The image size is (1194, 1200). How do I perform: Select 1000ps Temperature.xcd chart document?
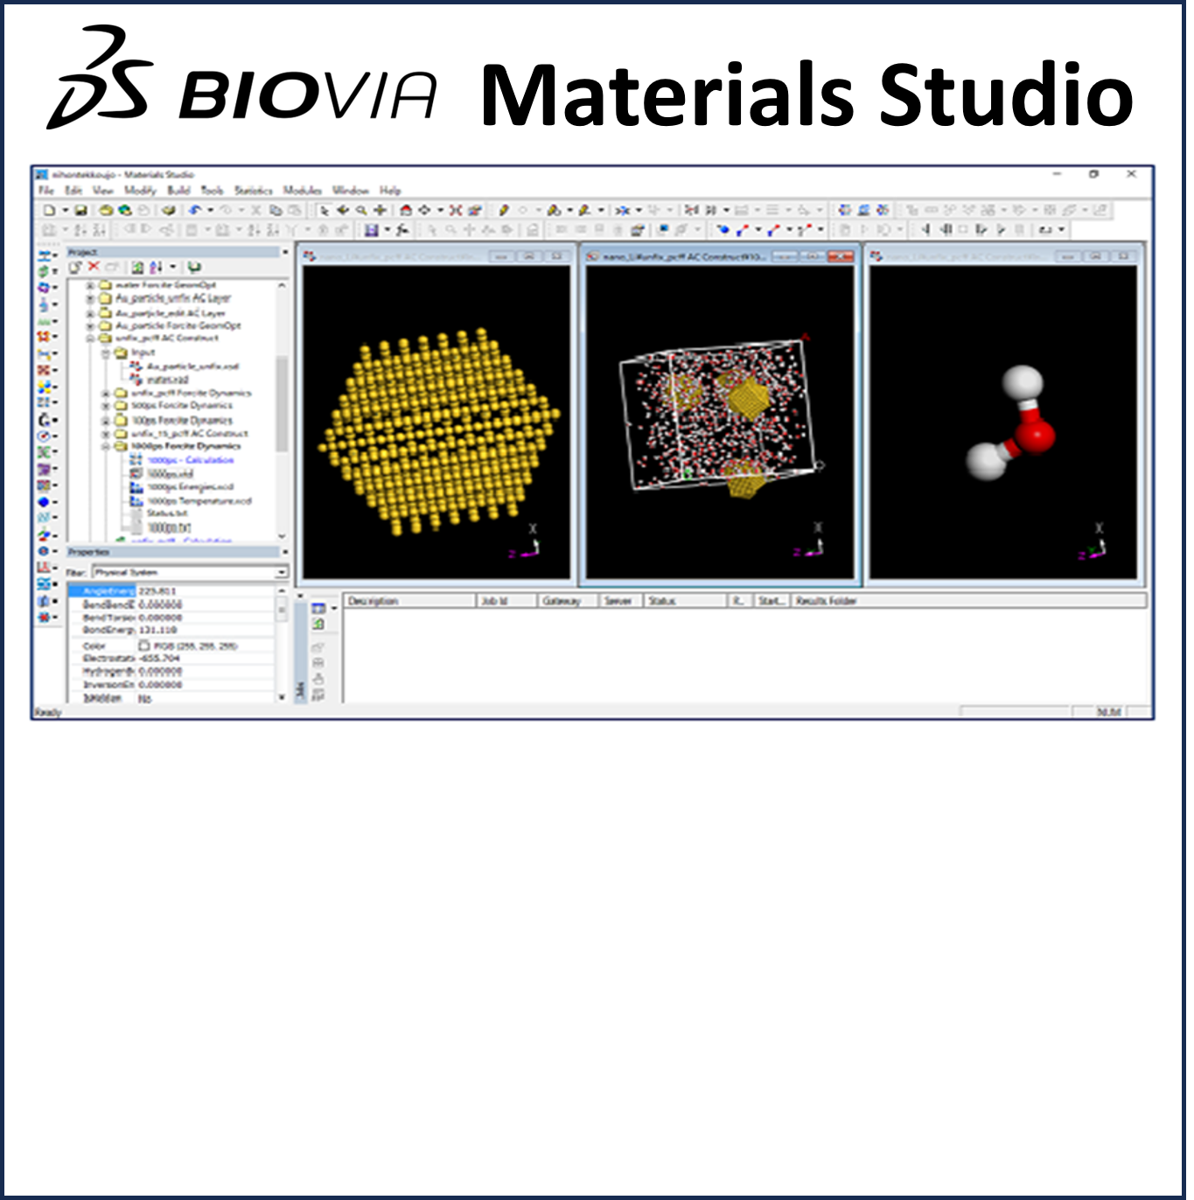(x=199, y=502)
